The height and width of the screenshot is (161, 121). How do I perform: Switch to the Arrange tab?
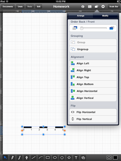tap(81, 16)
